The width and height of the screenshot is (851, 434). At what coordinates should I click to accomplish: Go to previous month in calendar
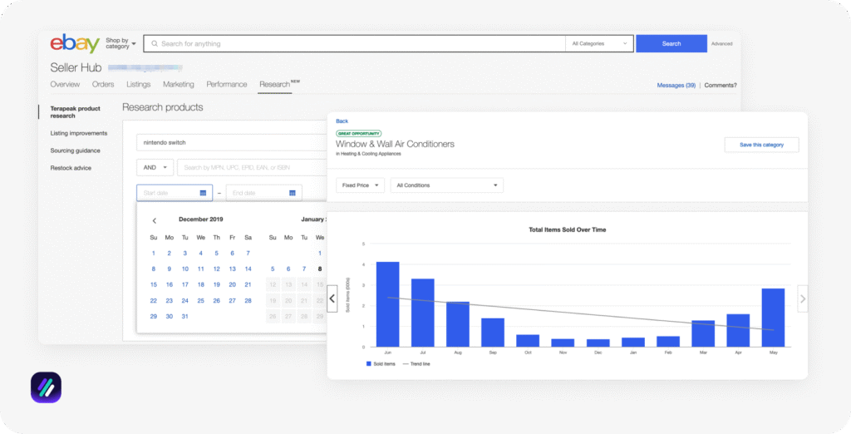154,220
